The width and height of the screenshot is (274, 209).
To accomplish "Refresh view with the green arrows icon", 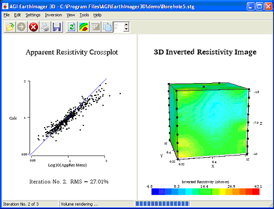I will (72, 27).
